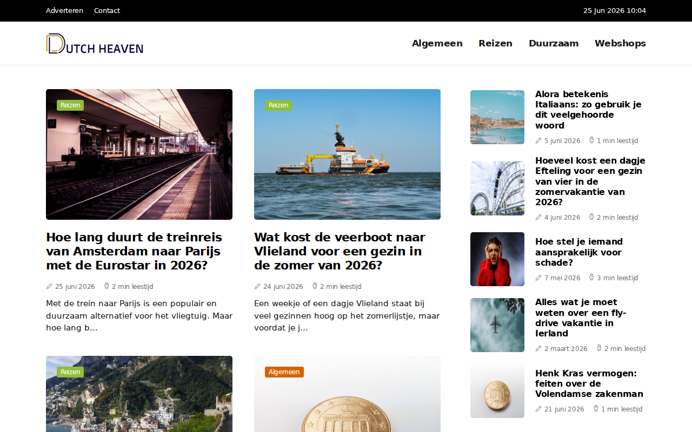
Task: Open the rollercoaster thumbnail
Action: [x=497, y=188]
